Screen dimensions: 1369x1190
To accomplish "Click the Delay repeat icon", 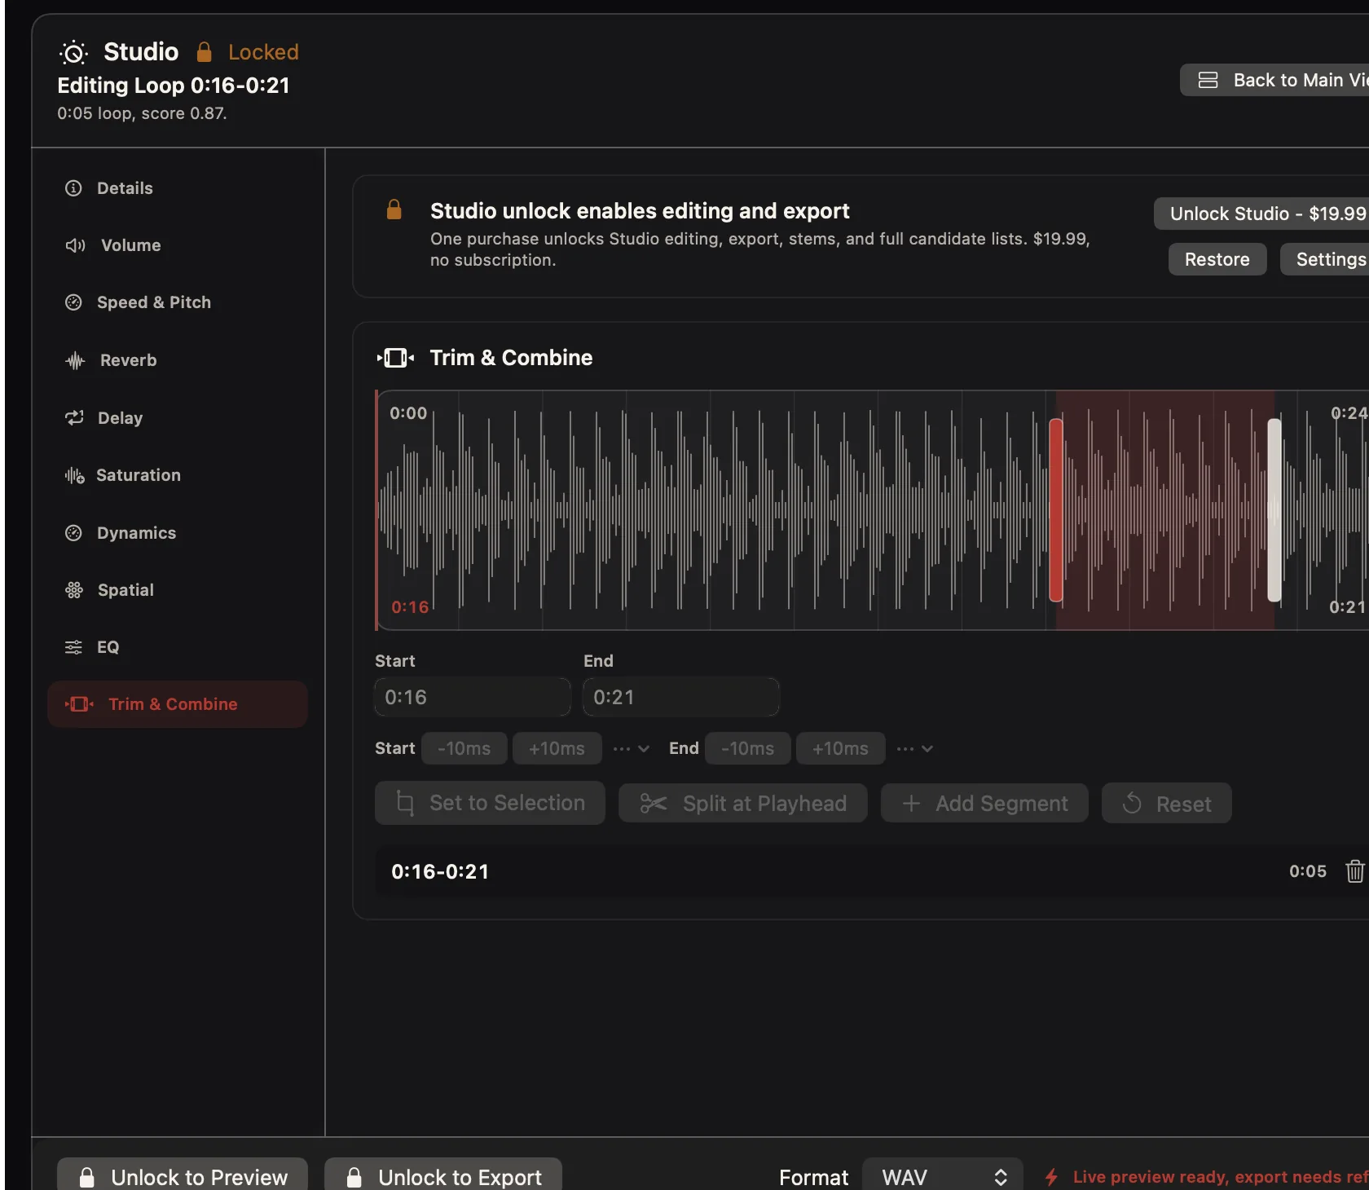I will tap(74, 417).
